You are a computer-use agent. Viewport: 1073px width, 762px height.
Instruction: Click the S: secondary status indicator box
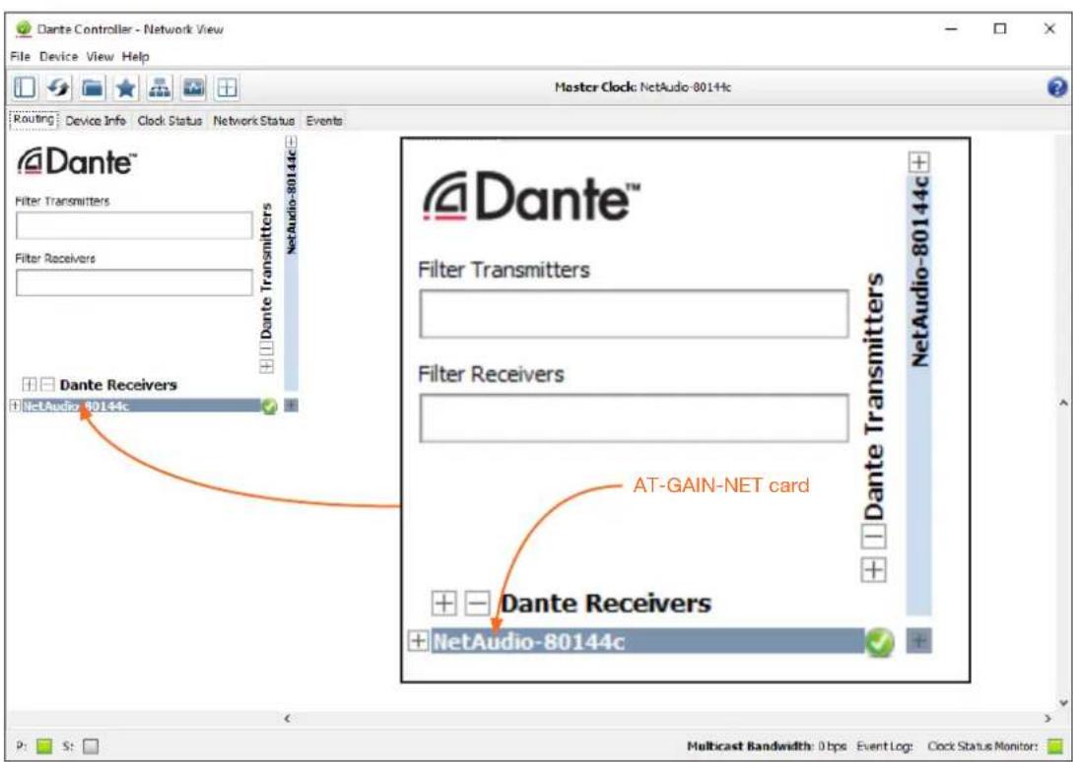[91, 746]
